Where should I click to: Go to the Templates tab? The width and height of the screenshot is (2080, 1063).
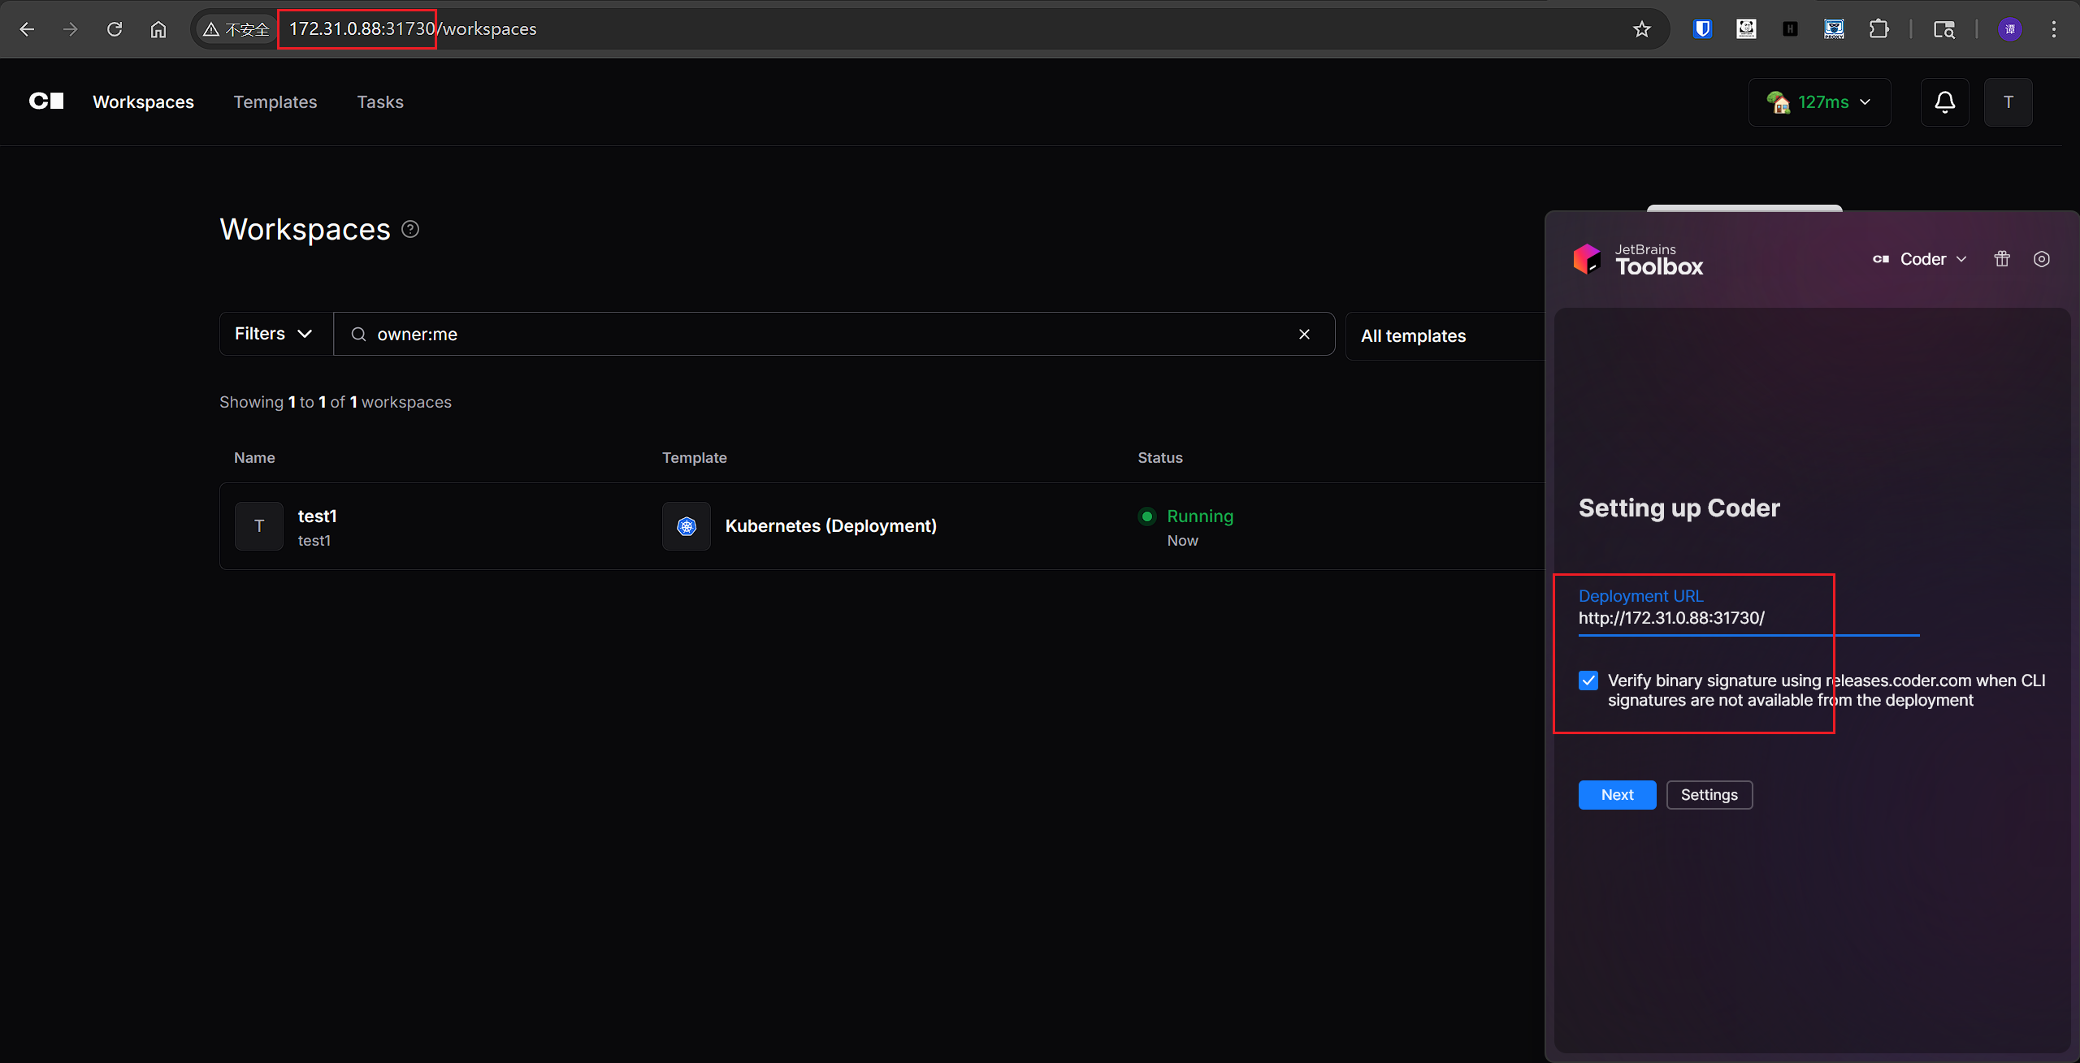click(275, 102)
